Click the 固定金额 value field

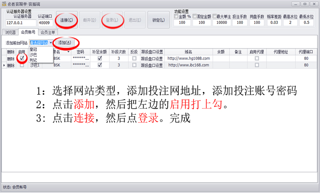(202, 23)
